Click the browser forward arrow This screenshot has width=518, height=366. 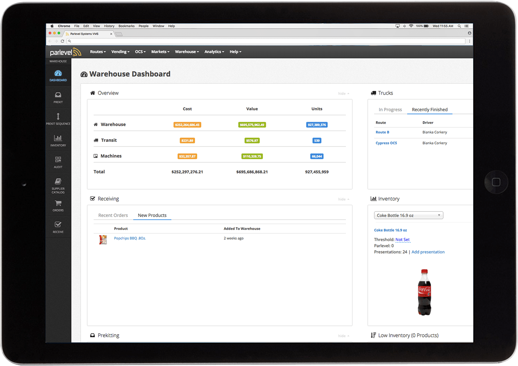click(56, 41)
